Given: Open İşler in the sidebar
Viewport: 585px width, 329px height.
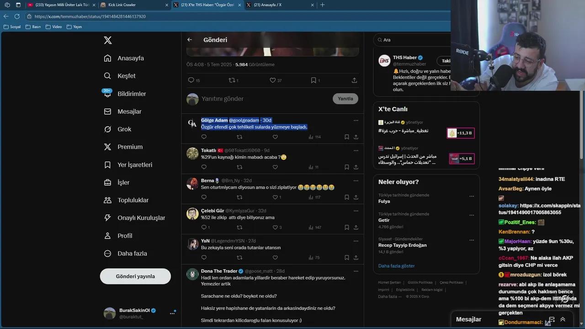Looking at the screenshot, I should coord(117,182).
